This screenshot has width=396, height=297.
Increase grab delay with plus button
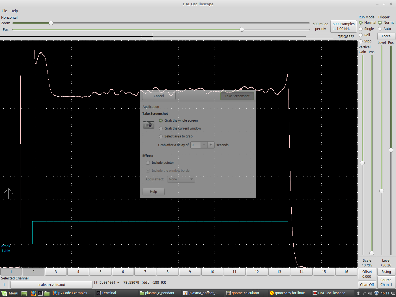[211, 145]
